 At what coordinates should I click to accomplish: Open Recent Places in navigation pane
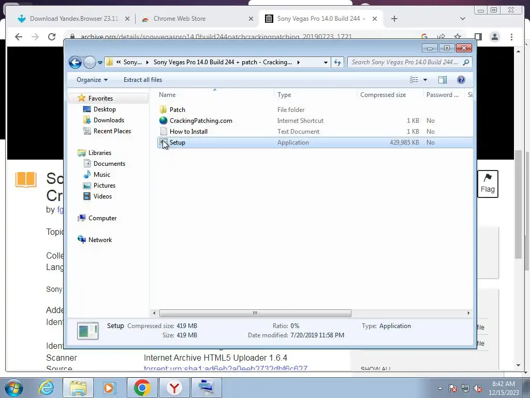tap(112, 131)
